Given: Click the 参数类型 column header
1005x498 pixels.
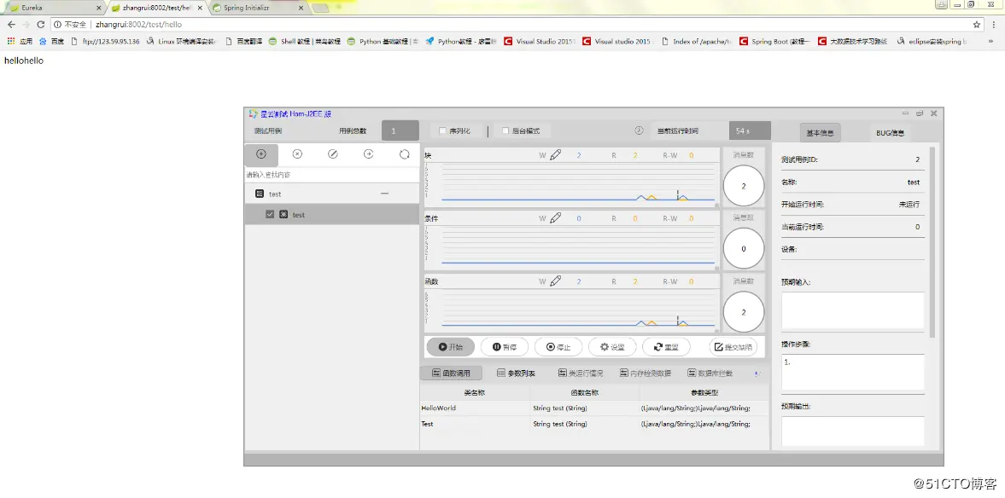Looking at the screenshot, I should 704,392.
